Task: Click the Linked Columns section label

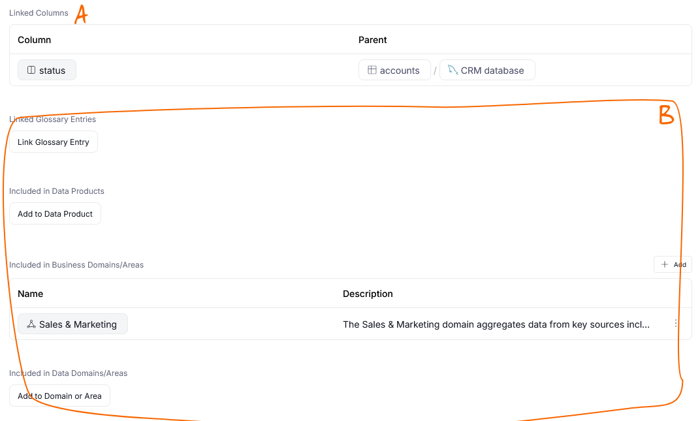Action: (39, 13)
